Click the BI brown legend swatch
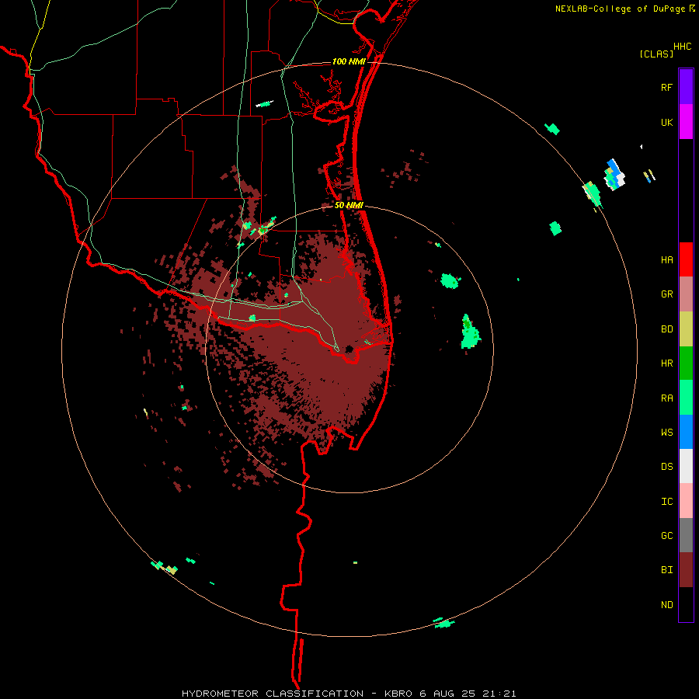 coord(686,570)
